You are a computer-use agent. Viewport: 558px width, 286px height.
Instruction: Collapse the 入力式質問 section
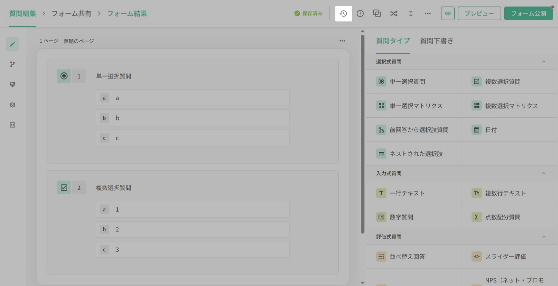(x=544, y=173)
